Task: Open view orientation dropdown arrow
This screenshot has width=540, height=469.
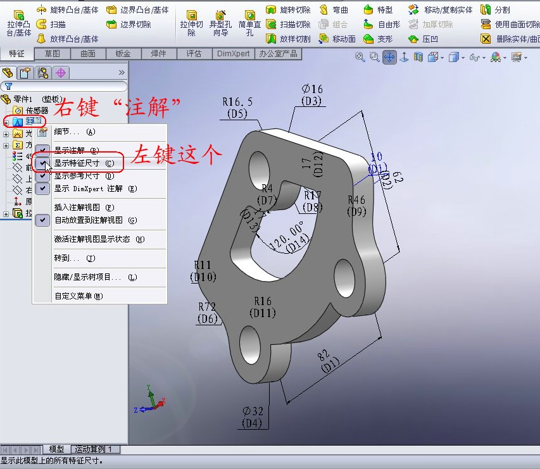Action: pos(442,58)
